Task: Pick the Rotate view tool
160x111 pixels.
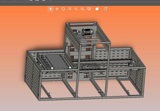Action: coord(63,9)
